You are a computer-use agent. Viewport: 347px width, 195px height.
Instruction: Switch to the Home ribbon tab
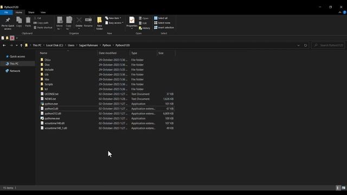coord(19,12)
